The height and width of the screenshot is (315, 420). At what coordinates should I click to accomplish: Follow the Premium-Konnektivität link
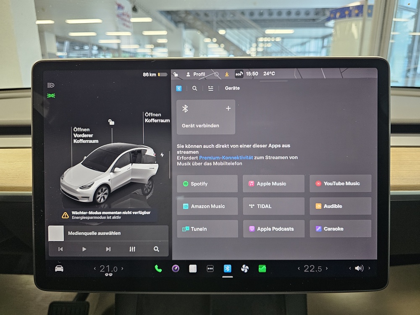pos(226,158)
